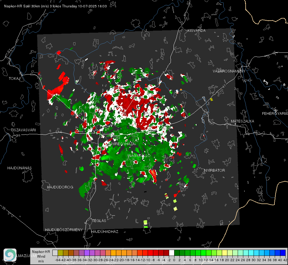
Task: Click the NYÍREGYHÁZA city label
Action: pyautogui.click(x=122, y=144)
